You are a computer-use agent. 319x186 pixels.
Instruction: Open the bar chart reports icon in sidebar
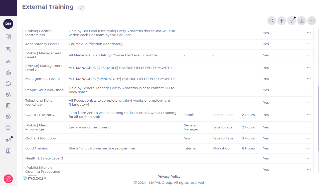(x=8, y=73)
